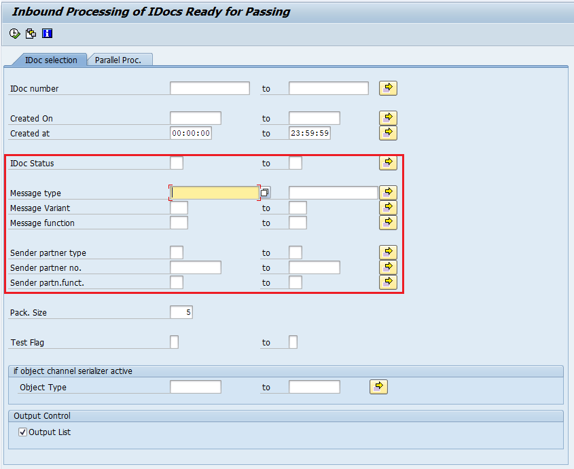Click the Message Variant to field

pos(298,208)
